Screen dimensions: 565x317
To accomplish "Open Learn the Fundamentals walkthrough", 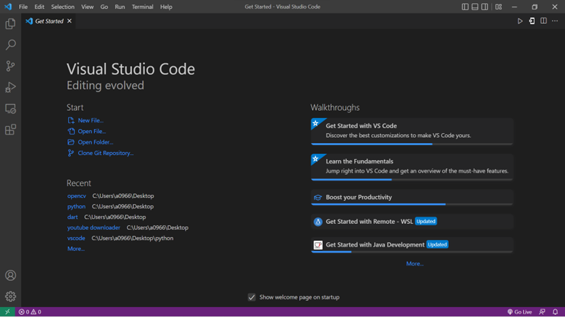I will 412,167.
